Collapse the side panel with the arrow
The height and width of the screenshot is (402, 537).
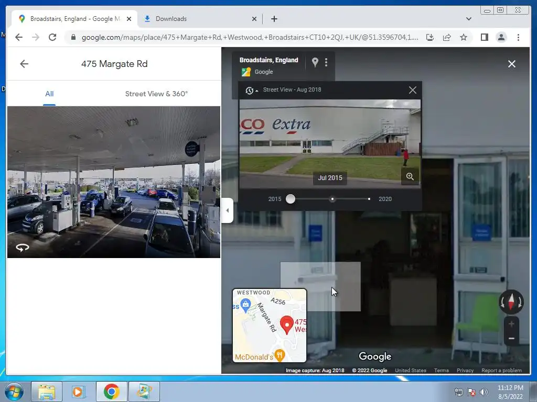tap(228, 210)
